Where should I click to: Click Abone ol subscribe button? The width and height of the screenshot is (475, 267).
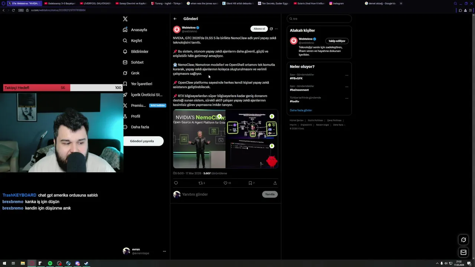(x=259, y=29)
